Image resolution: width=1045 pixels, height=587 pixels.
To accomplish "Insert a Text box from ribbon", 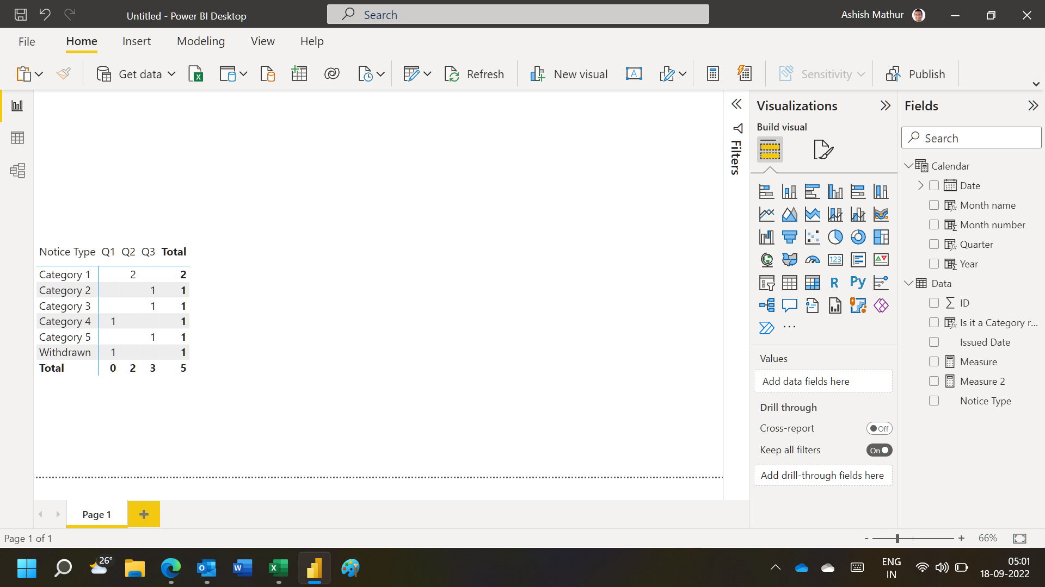I will [634, 74].
